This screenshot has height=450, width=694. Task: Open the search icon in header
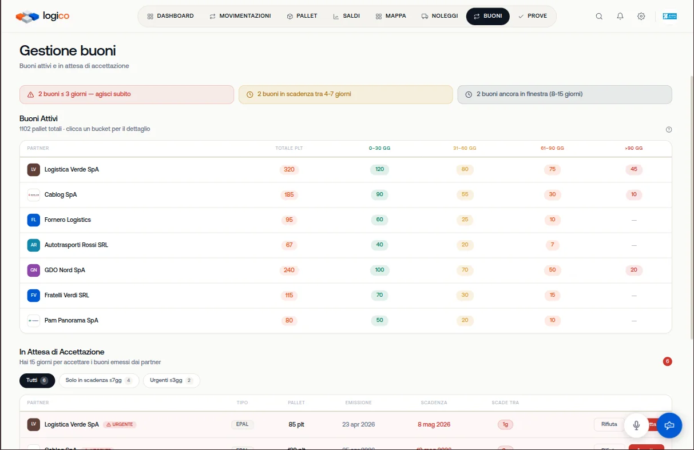click(599, 17)
